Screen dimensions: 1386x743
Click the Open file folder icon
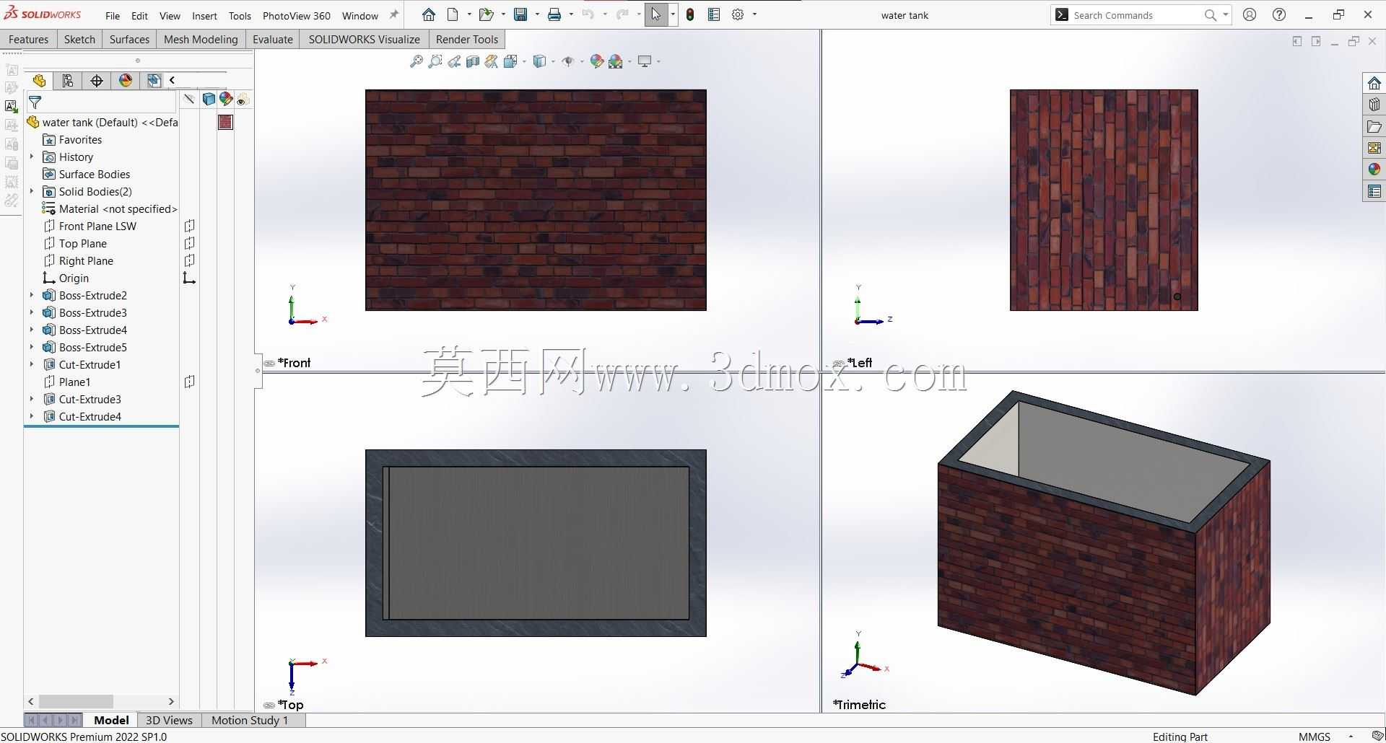(x=486, y=14)
